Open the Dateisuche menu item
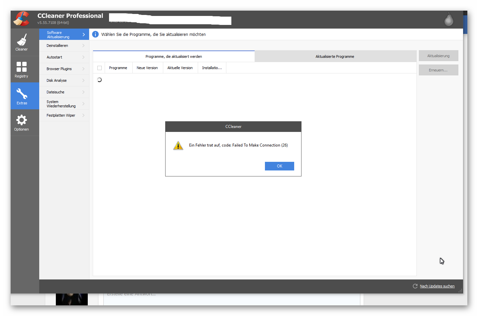478x316 pixels. pyautogui.click(x=64, y=92)
